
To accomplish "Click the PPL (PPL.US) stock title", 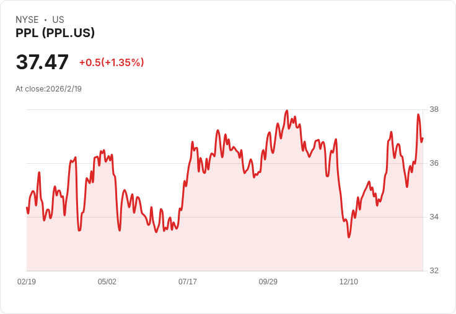I will [x=55, y=33].
